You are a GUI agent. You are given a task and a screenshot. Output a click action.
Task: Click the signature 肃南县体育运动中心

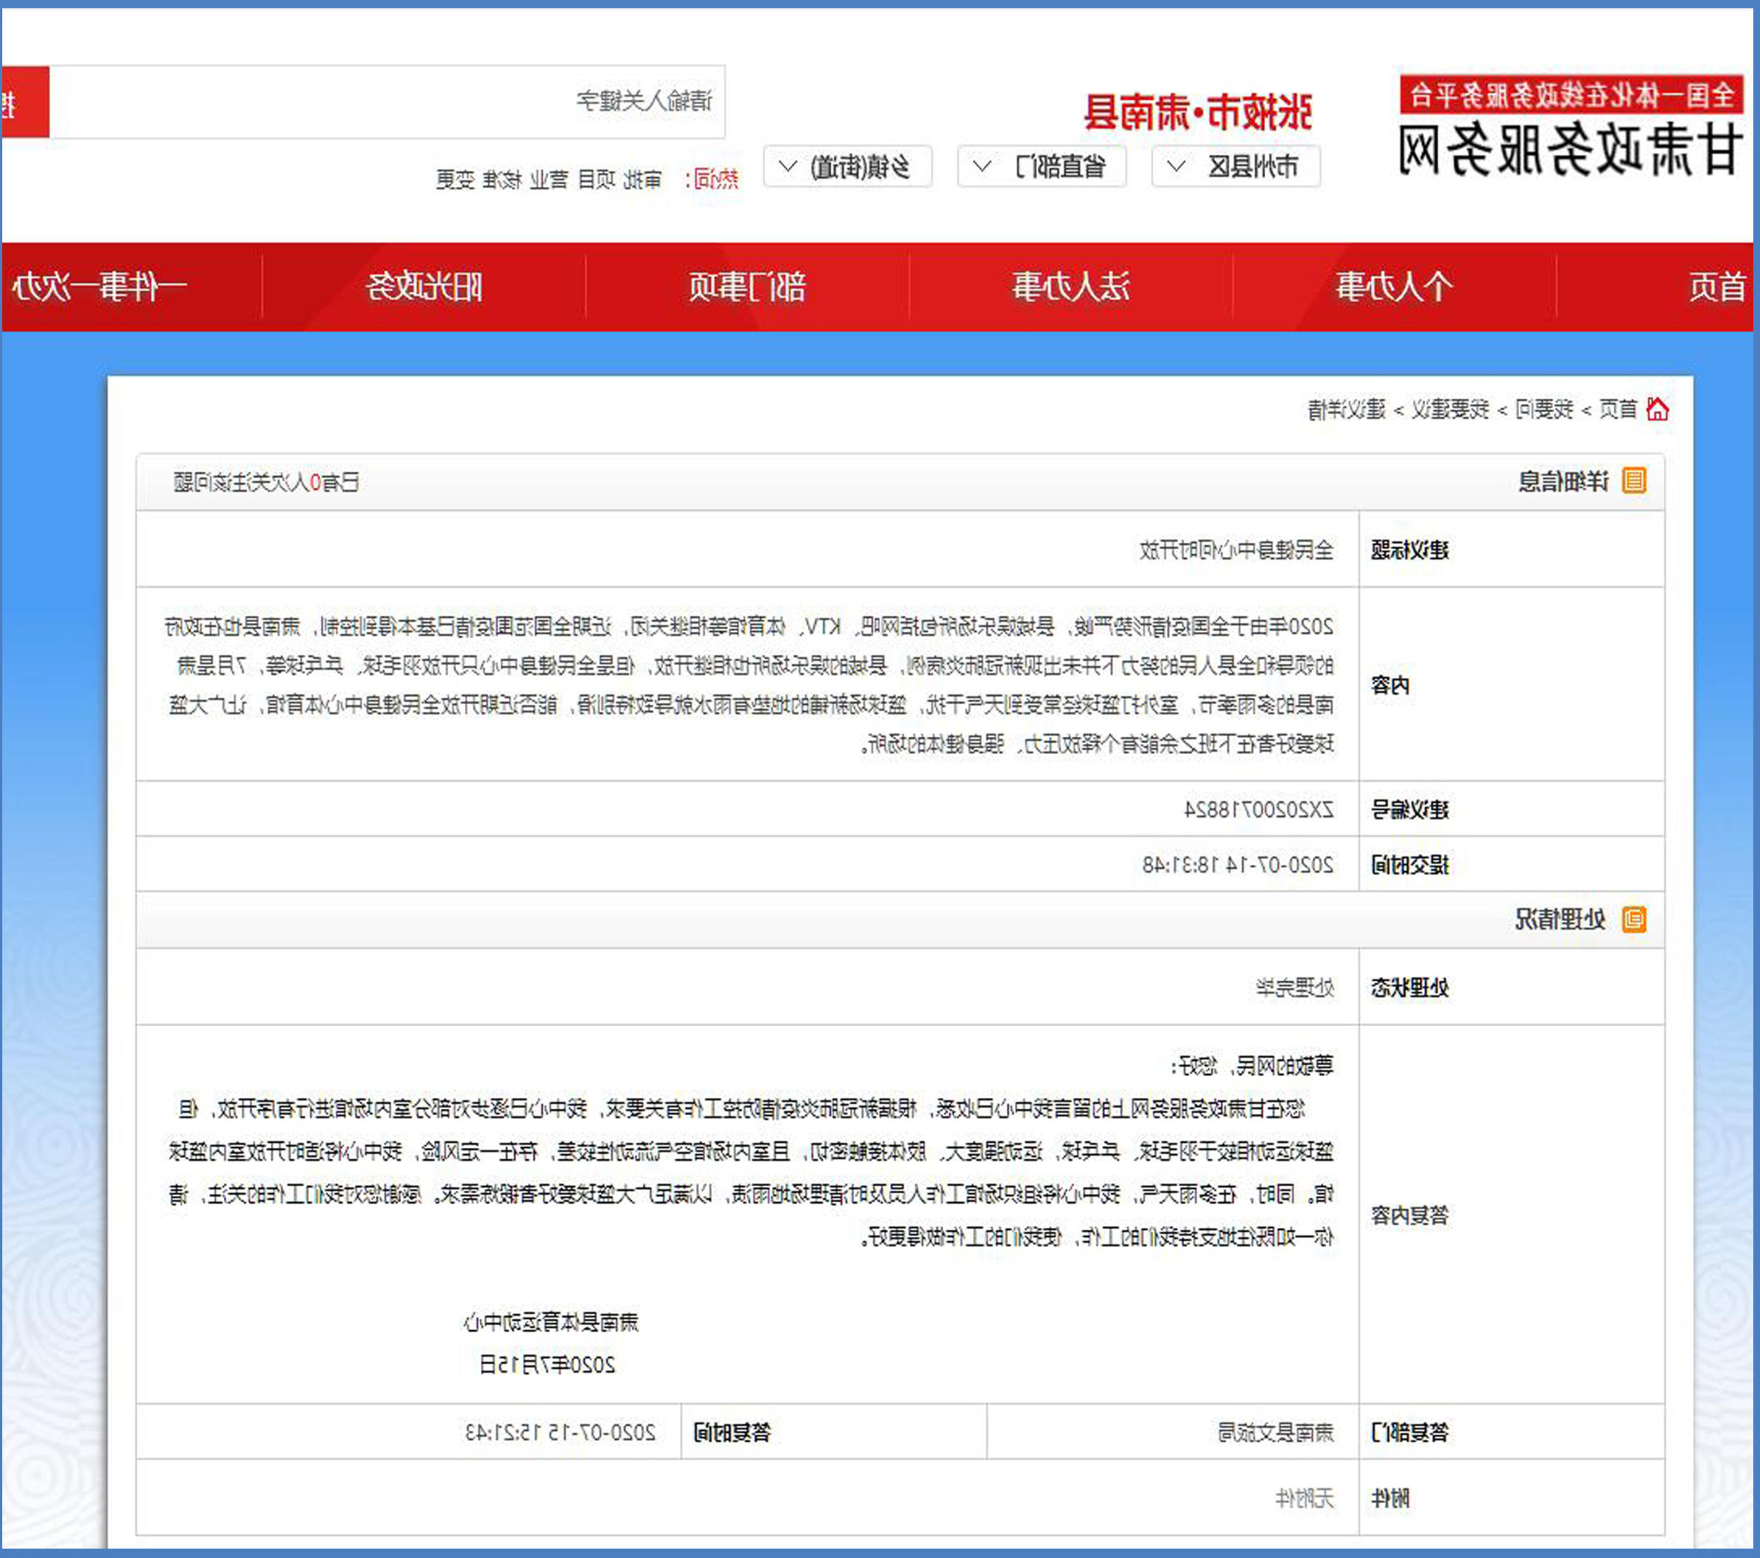(551, 1322)
